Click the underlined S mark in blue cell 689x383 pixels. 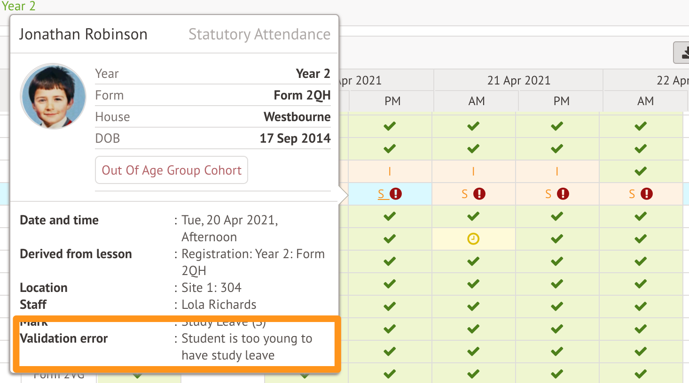tap(382, 194)
